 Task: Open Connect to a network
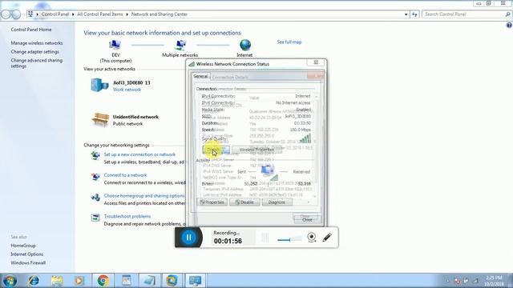(125, 175)
